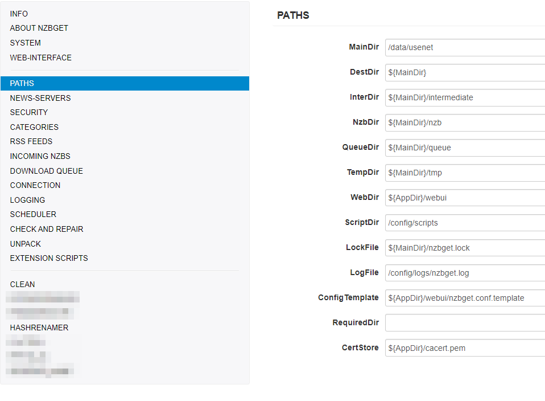
Task: Select Download Queue in the sidebar
Action: tap(47, 171)
